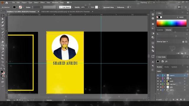The width and height of the screenshot is (189, 106).
Task: Click the white swatch in Color panel
Action: click(161, 17)
